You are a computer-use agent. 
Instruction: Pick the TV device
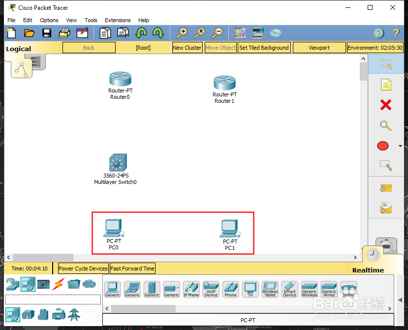point(251,289)
